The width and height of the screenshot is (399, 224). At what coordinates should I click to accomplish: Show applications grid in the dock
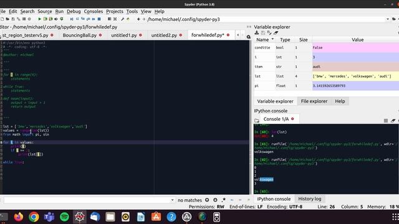click(395, 217)
